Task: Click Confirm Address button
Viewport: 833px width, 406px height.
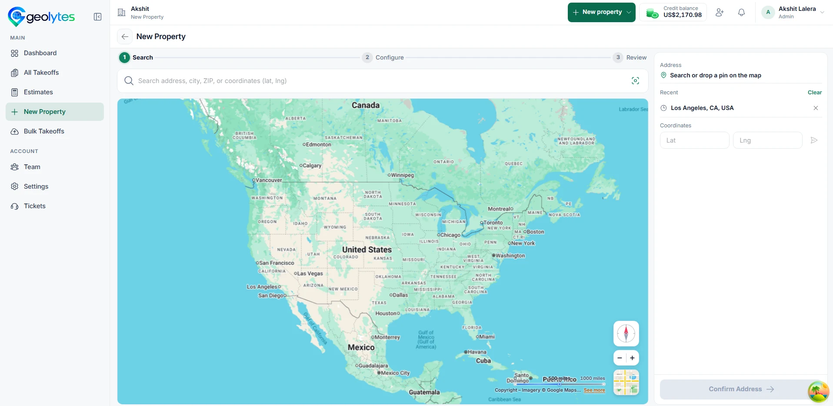Action: click(x=741, y=389)
